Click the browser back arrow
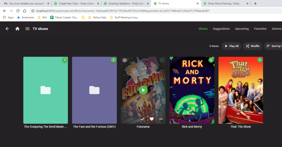This screenshot has width=282, height=147. [5, 11]
